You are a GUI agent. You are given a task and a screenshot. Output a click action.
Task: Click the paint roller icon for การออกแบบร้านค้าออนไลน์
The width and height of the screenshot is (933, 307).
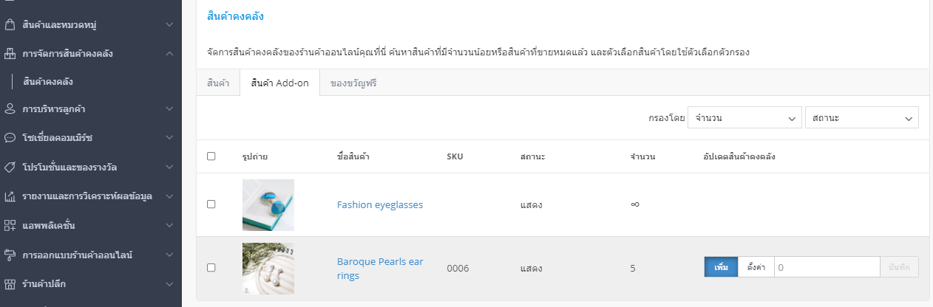pos(10,255)
